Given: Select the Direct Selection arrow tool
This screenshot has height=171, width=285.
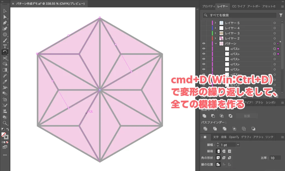Looking at the screenshot, I should click(5, 17).
